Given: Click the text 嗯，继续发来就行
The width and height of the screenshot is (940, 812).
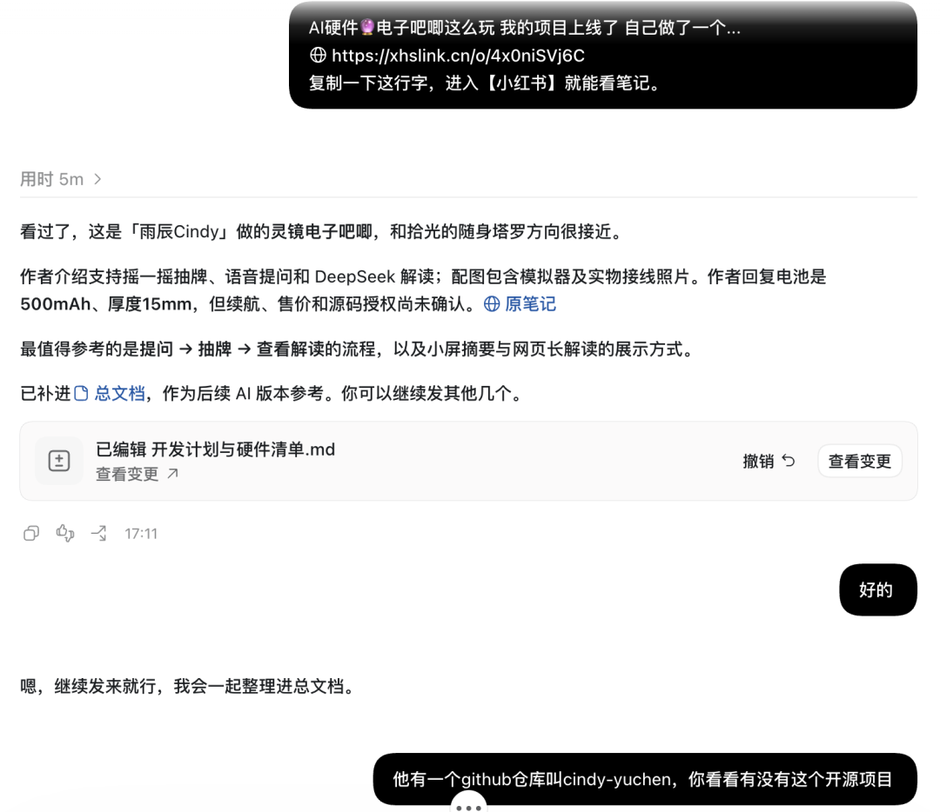Looking at the screenshot, I should pos(88,686).
